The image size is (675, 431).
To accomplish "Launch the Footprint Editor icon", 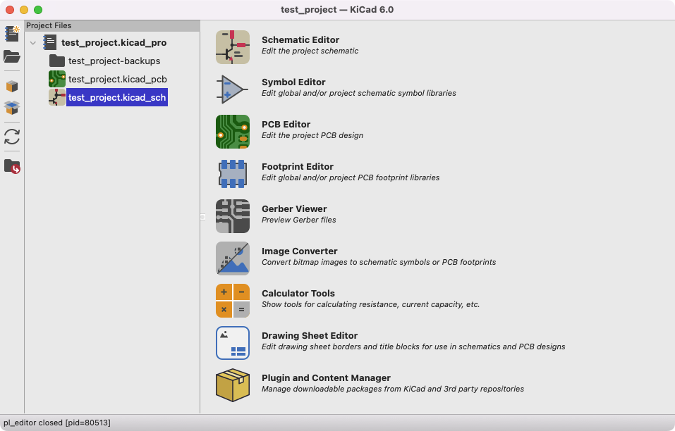I will point(233,174).
